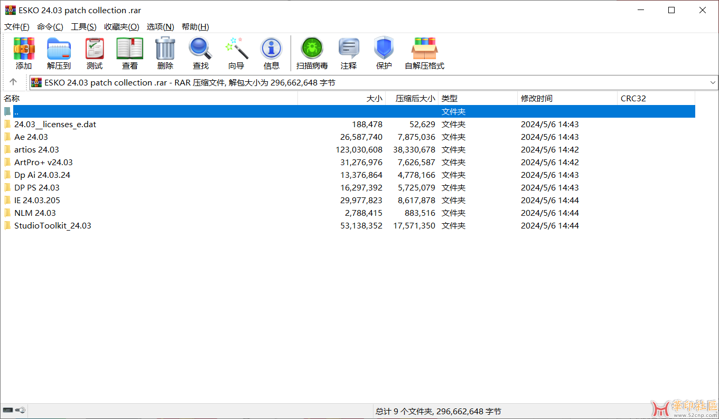Open the Options (选项) menu
This screenshot has width=719, height=419.
tap(161, 27)
